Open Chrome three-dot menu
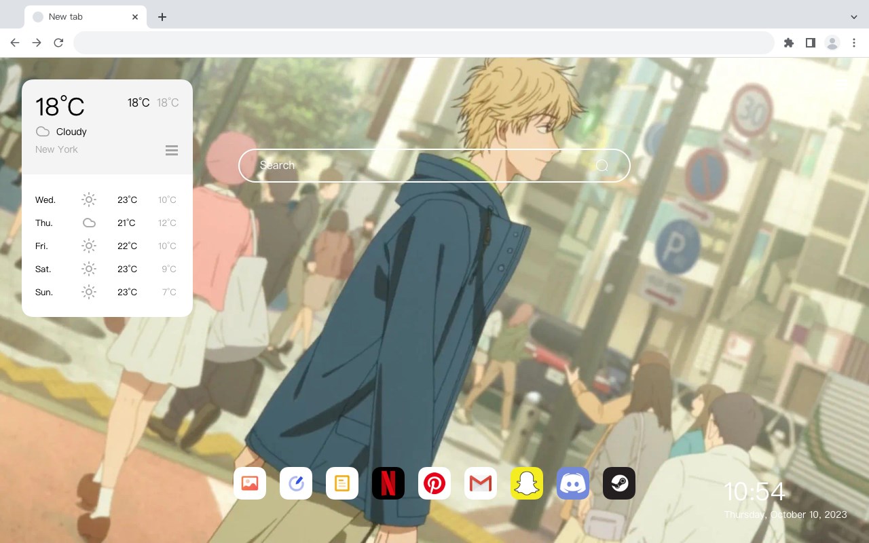869x543 pixels. pos(854,43)
